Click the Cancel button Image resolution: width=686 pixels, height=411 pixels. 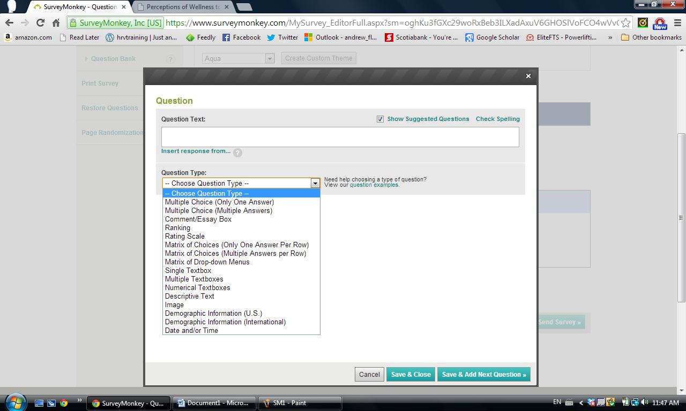click(x=369, y=374)
